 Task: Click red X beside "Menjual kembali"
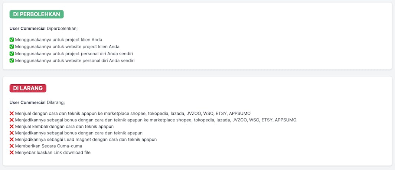pyautogui.click(x=12, y=127)
